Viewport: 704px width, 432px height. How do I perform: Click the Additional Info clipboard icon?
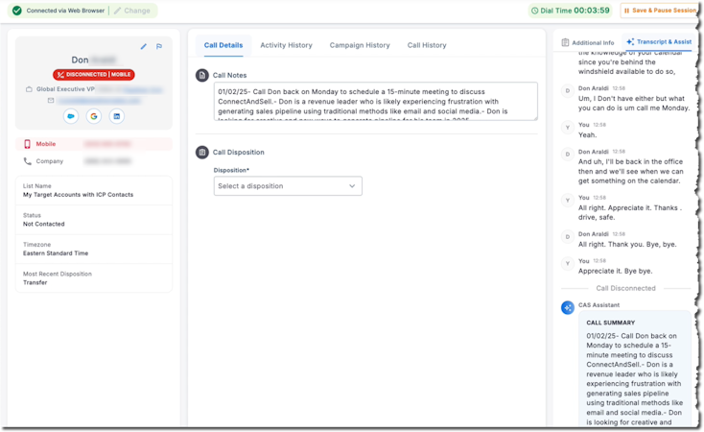565,42
